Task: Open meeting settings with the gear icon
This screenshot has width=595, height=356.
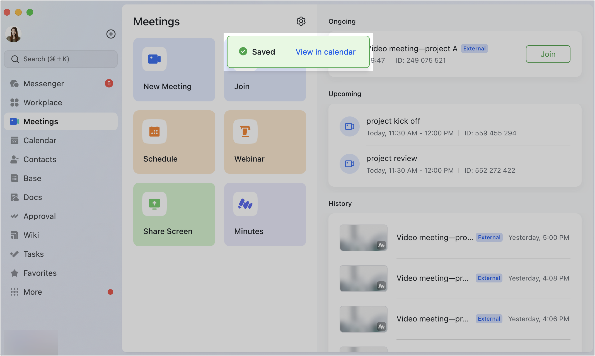Action: click(301, 21)
